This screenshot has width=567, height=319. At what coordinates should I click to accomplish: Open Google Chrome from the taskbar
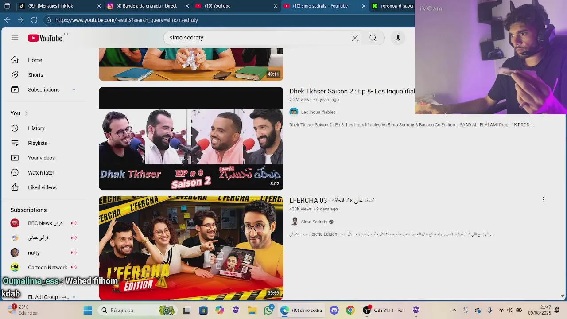tap(350, 310)
